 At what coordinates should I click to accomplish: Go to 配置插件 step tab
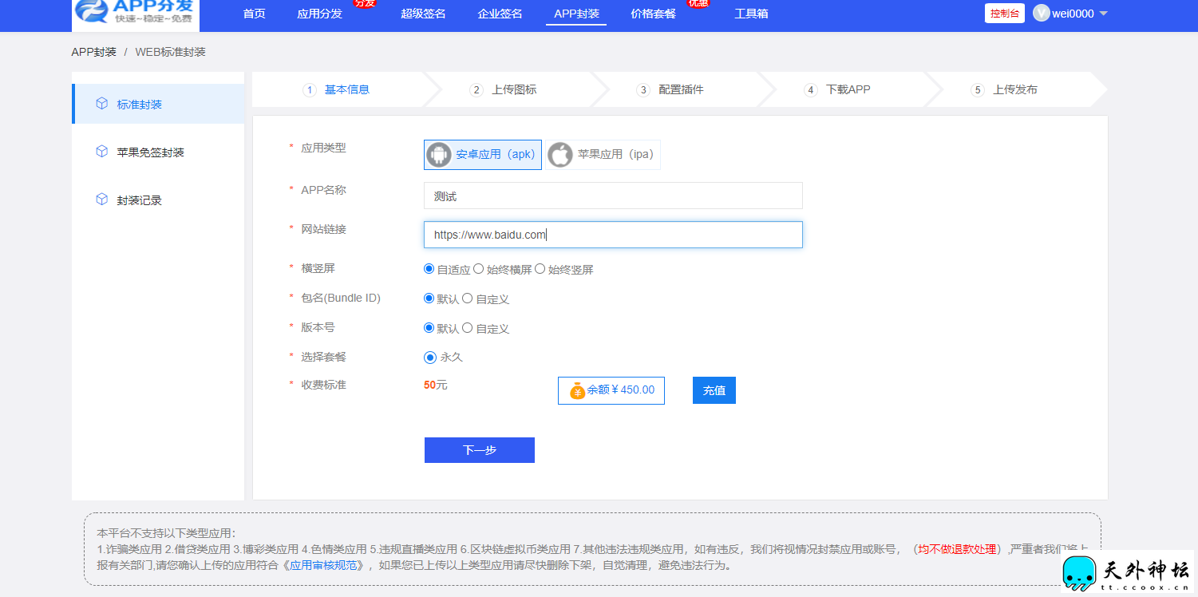pyautogui.click(x=681, y=90)
